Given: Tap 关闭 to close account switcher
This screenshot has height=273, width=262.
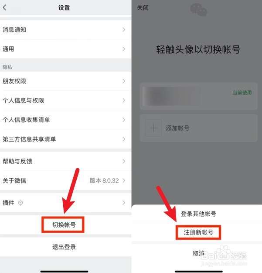Looking at the screenshot, I should [143, 8].
